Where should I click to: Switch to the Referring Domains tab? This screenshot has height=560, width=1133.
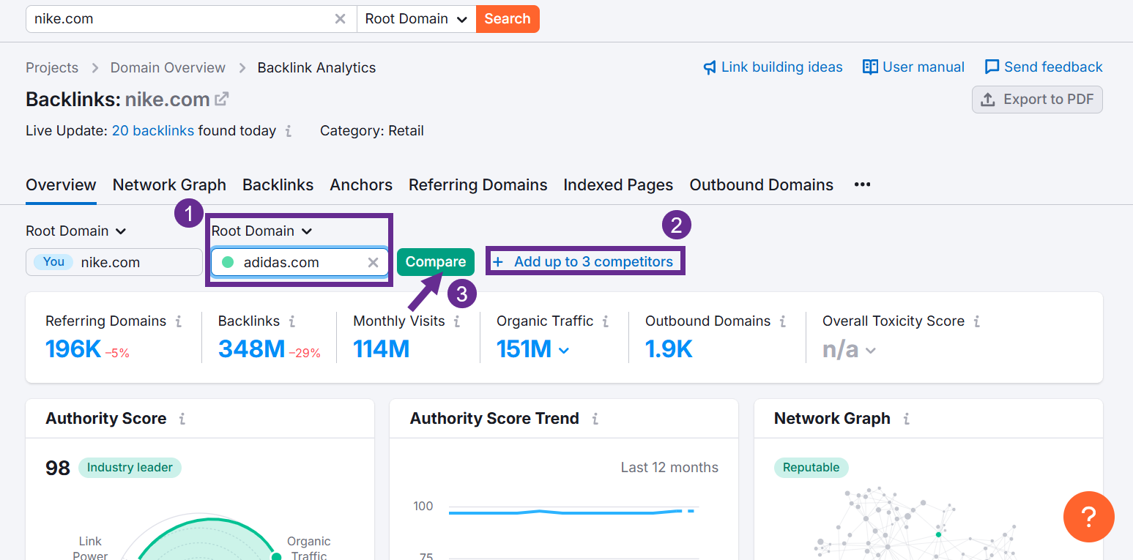pyautogui.click(x=478, y=185)
